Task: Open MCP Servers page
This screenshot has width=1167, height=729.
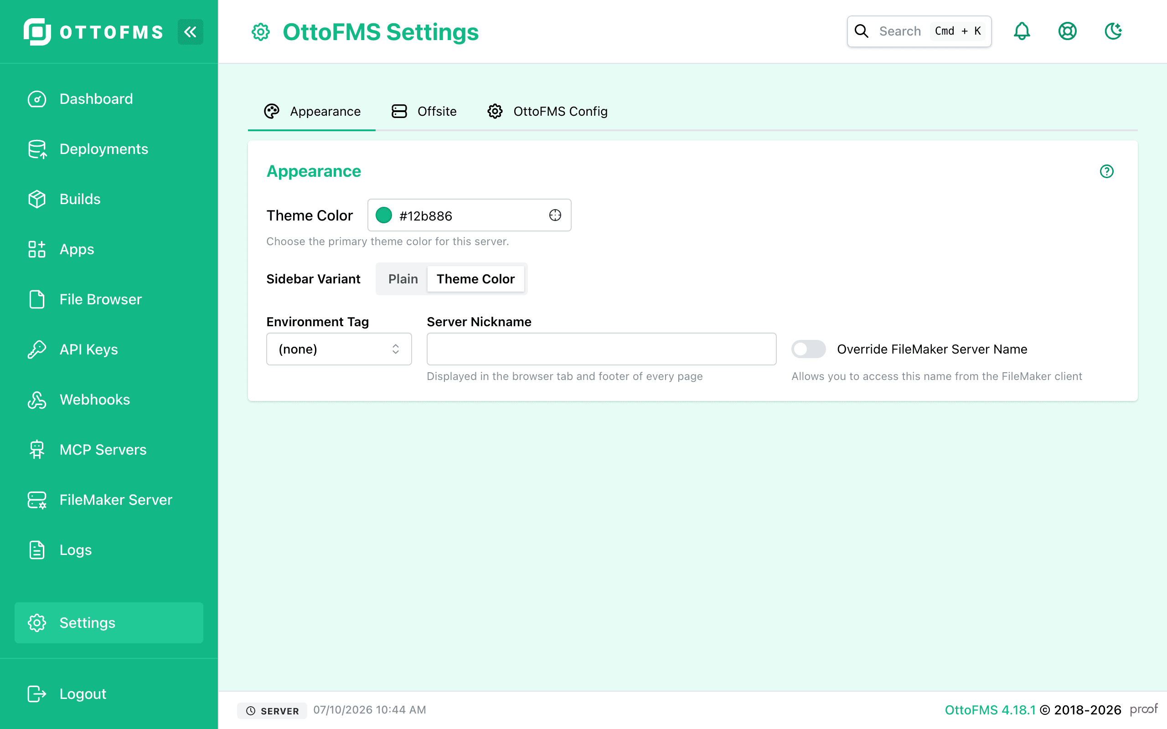Action: tap(109, 450)
